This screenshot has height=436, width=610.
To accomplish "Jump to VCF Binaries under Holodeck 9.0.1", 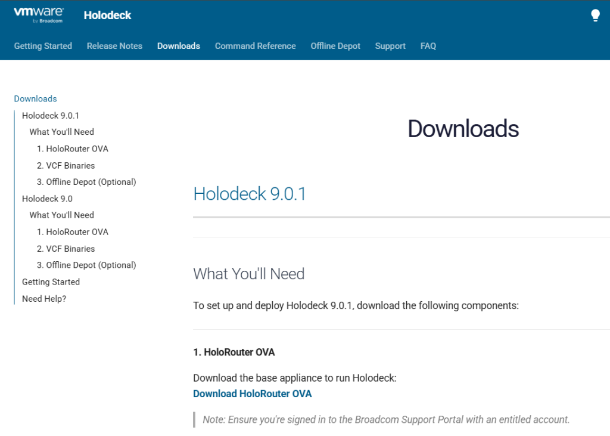I will (66, 166).
